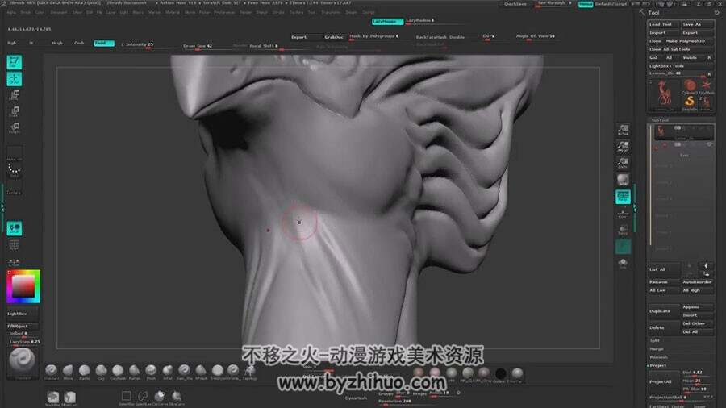Choose the SelectRect brush icon
726x408 pixels.
pos(126,397)
